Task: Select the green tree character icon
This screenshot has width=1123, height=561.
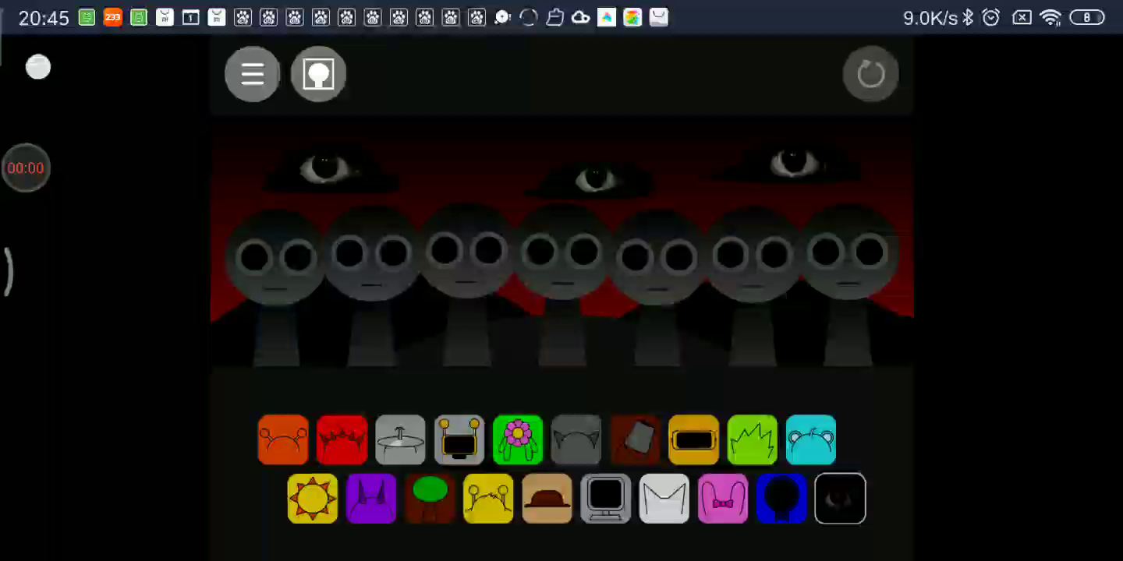Action: click(430, 499)
